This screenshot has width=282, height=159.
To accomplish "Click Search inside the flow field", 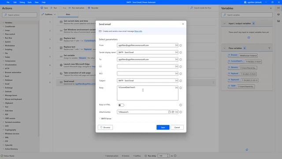I will 203,8.
